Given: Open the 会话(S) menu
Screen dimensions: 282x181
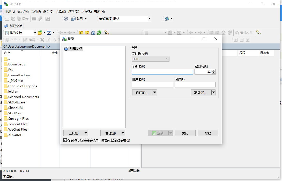Looking at the screenshot, I should point(61,12).
